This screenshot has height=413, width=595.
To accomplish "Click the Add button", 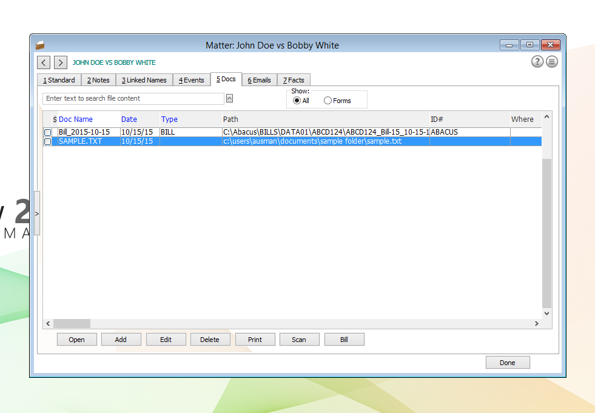I will coord(121,340).
